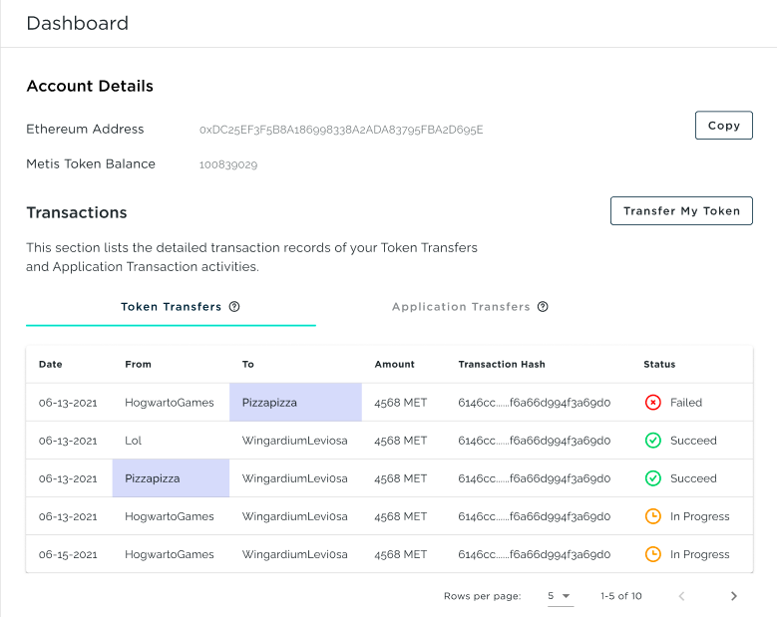Click the help icon beside Token Transfers

[x=234, y=307]
